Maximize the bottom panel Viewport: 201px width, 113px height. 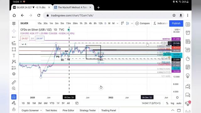pos(179,110)
